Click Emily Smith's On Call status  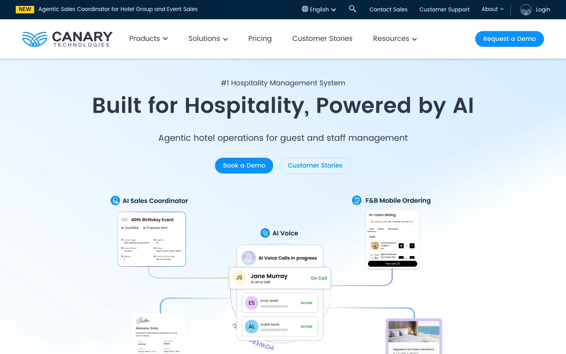306,303
